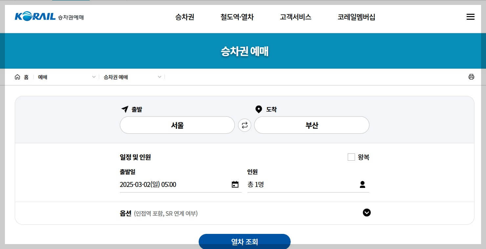Viewport: 486px width, 249px height.
Task: Open the passenger count selector
Action: (x=363, y=184)
